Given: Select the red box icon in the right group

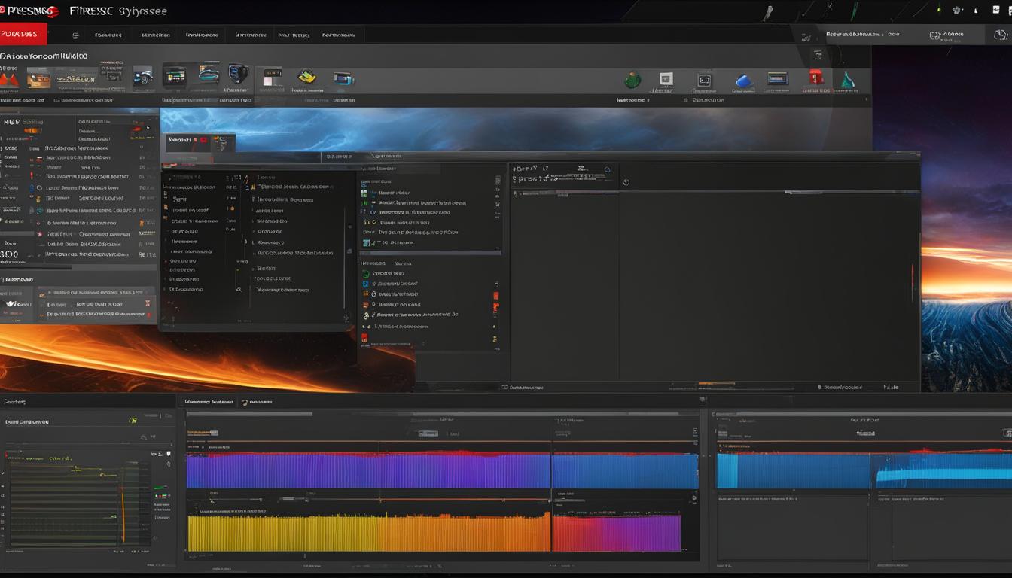Looking at the screenshot, I should pos(815,78).
